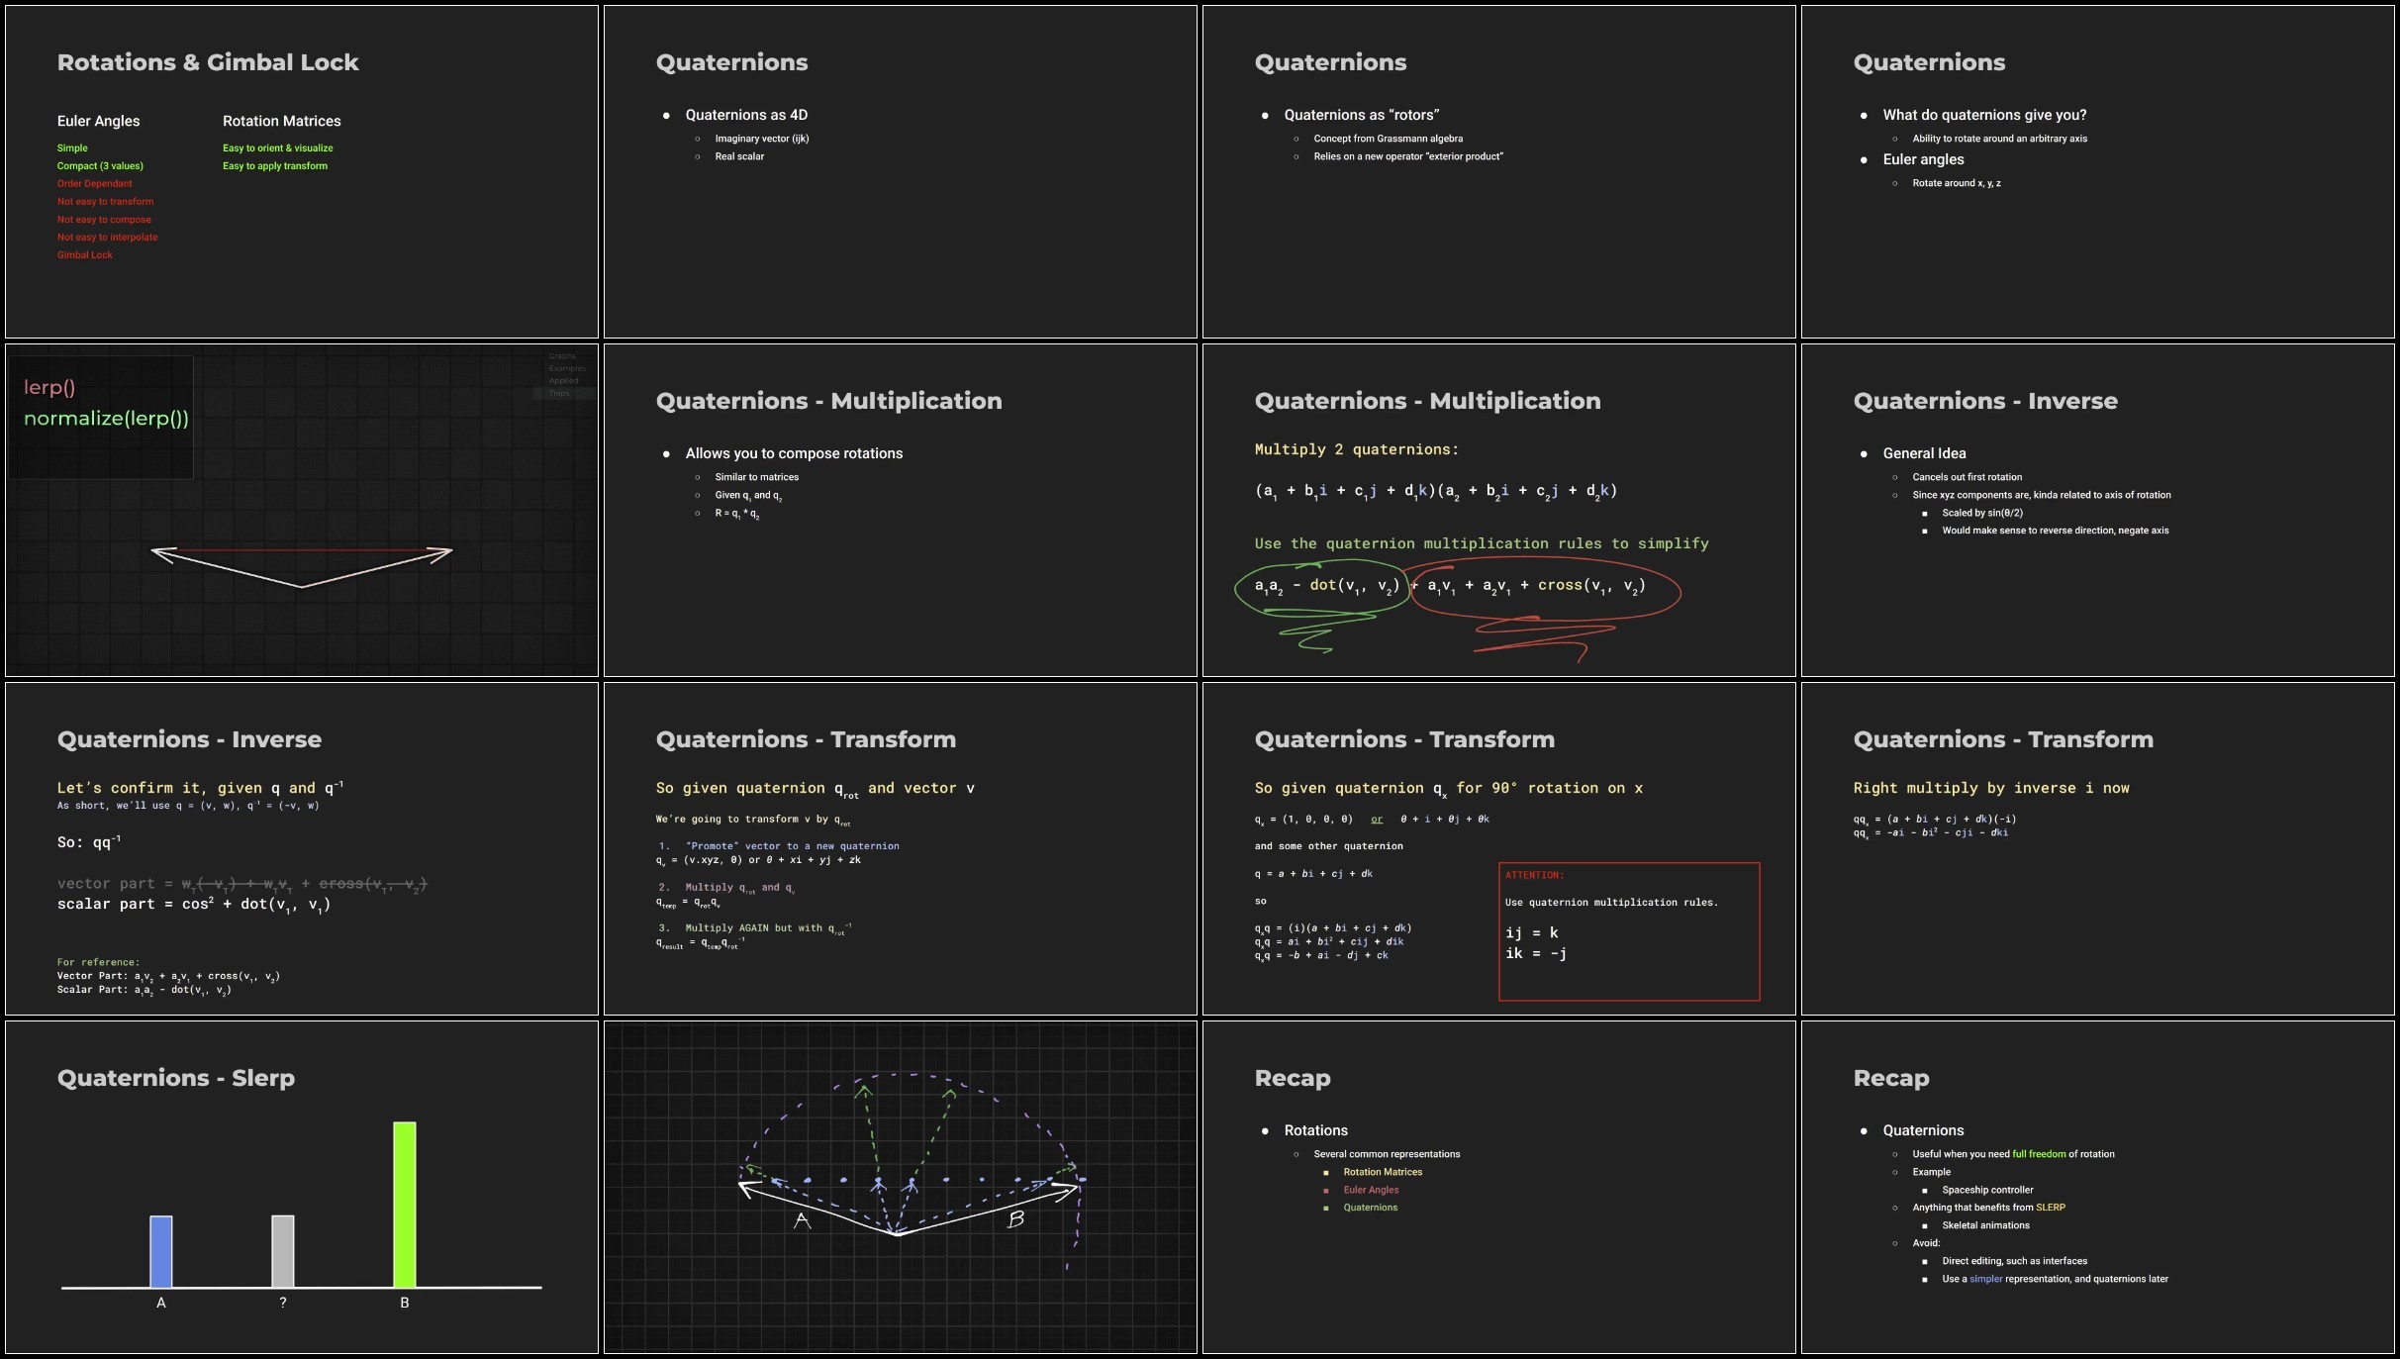Select the Transform slide with red ATTENTION box
Screen dimensions: 2400x1359
[x=1499, y=849]
